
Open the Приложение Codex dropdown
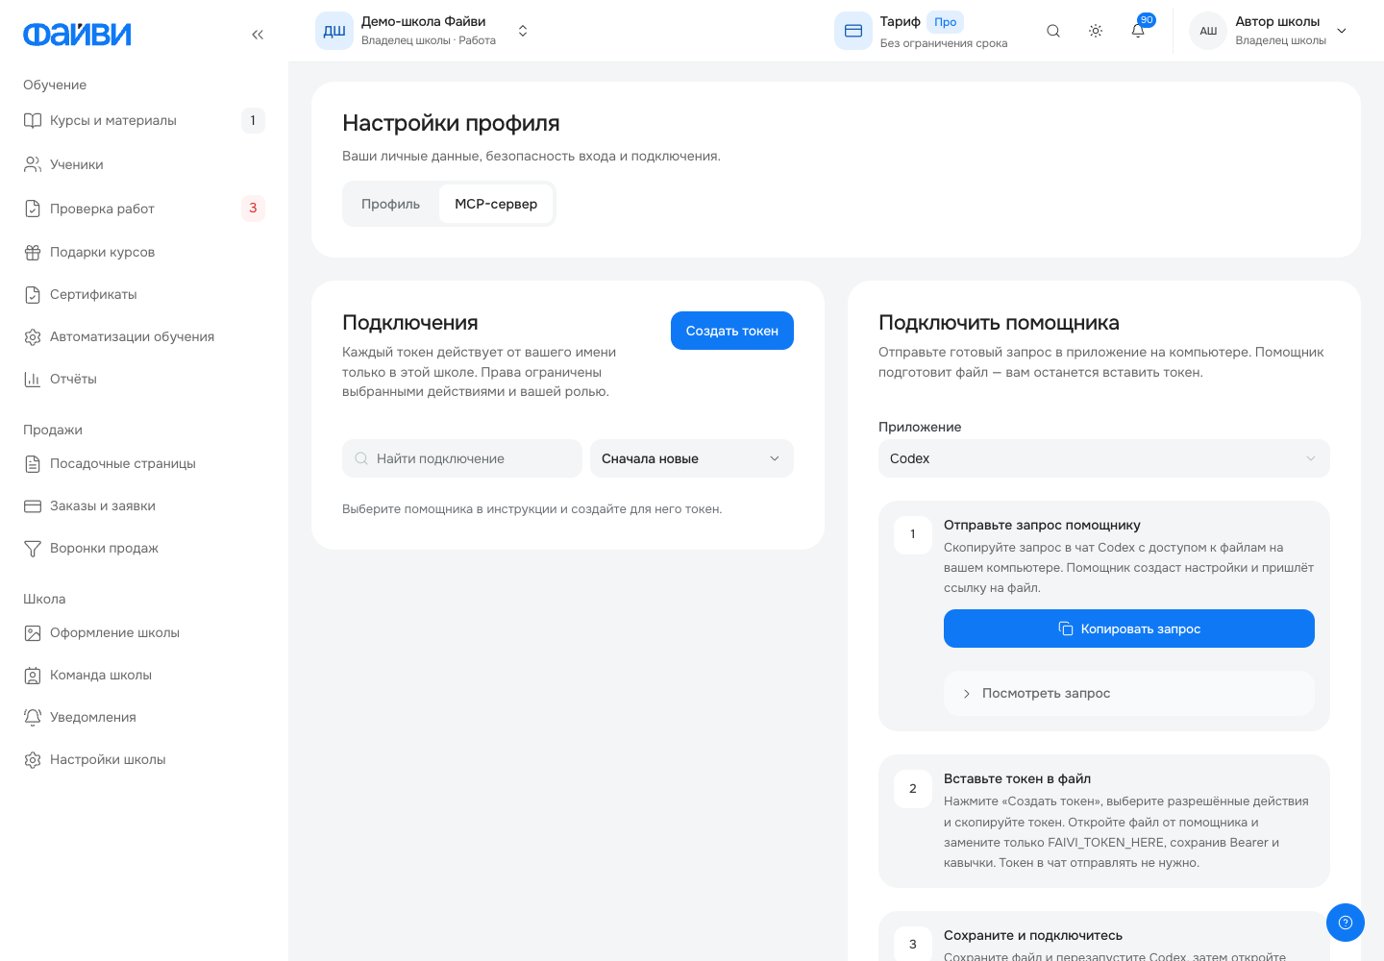click(x=1104, y=458)
